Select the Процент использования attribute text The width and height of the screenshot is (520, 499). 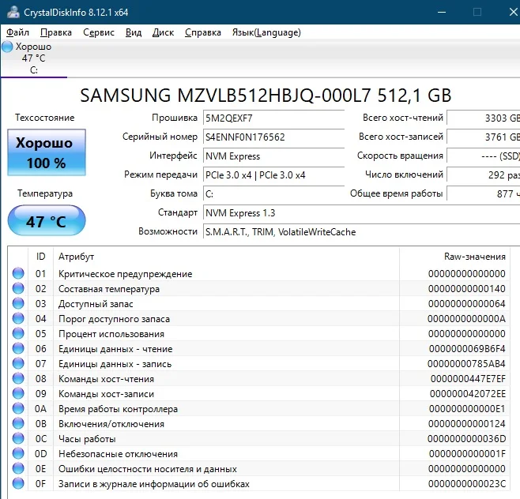111,334
